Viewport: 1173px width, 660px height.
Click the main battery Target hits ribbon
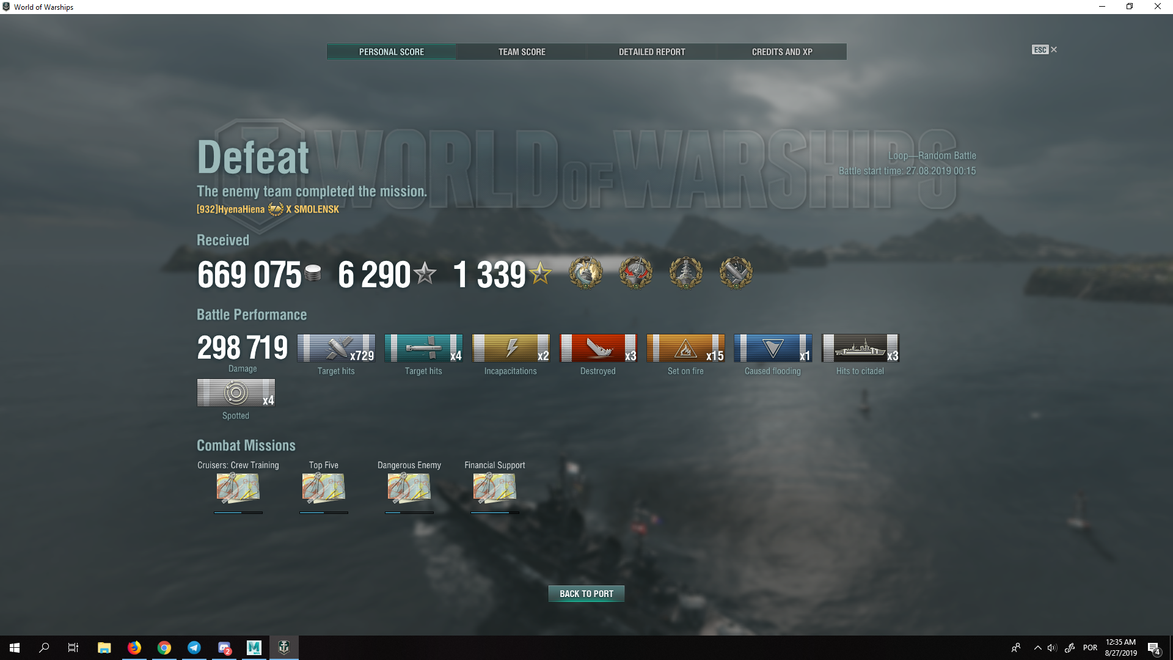(x=336, y=348)
